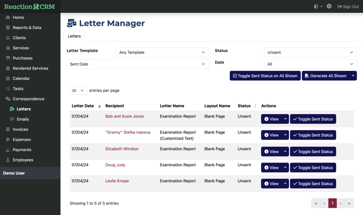Image resolution: width=363 pixels, height=215 pixels.
Task: Toggle sent status for Doug Judy's letter
Action: tap(313, 168)
